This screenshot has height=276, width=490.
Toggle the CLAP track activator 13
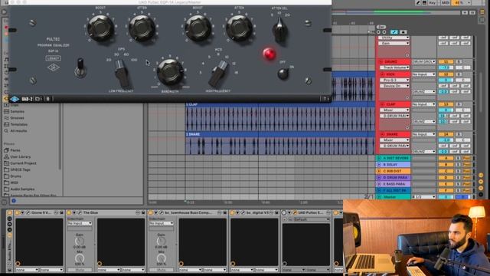[446, 104]
